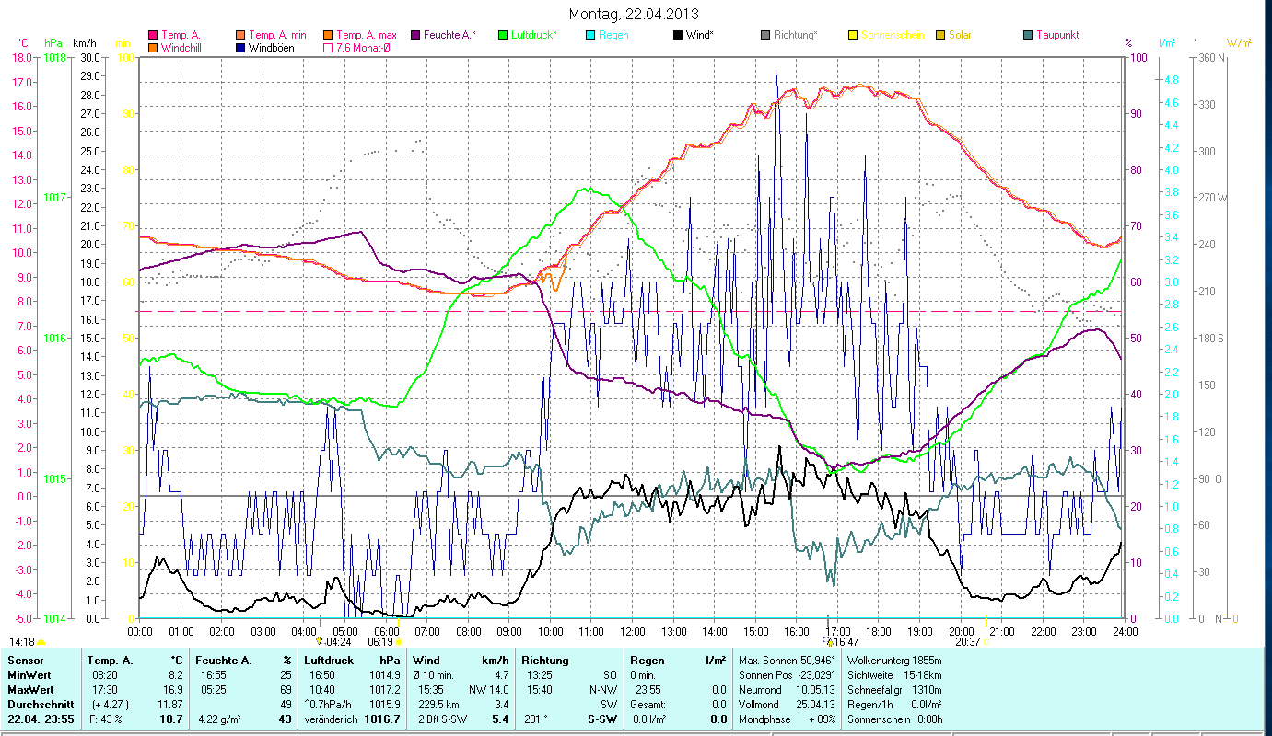Click the W/m² axis unit label
This screenshot has width=1272, height=736.
click(1239, 43)
